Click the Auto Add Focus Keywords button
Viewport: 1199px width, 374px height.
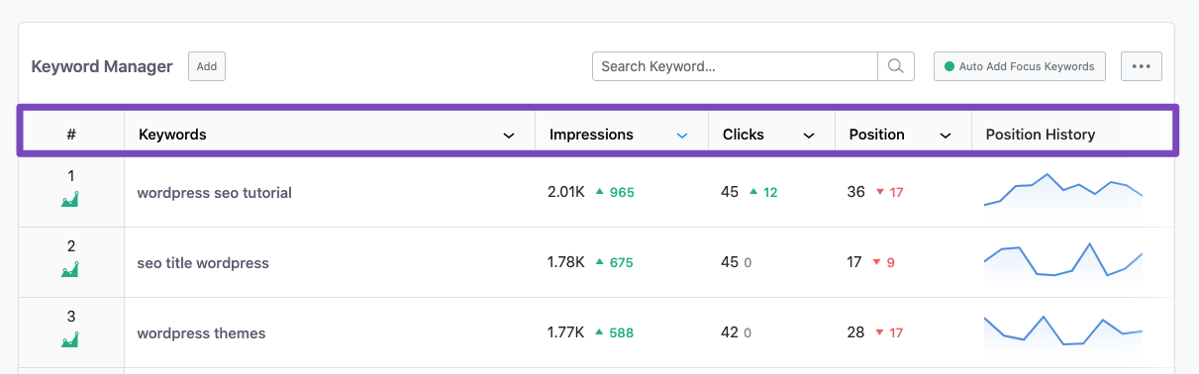click(1020, 66)
